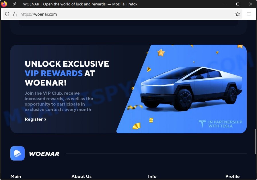Click the VIP REWARDS headline
The image size is (257, 180).
pos(54,73)
